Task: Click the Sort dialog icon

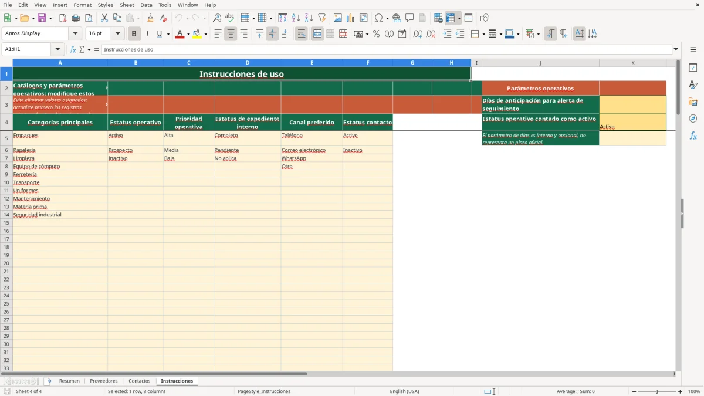Action: click(x=283, y=18)
